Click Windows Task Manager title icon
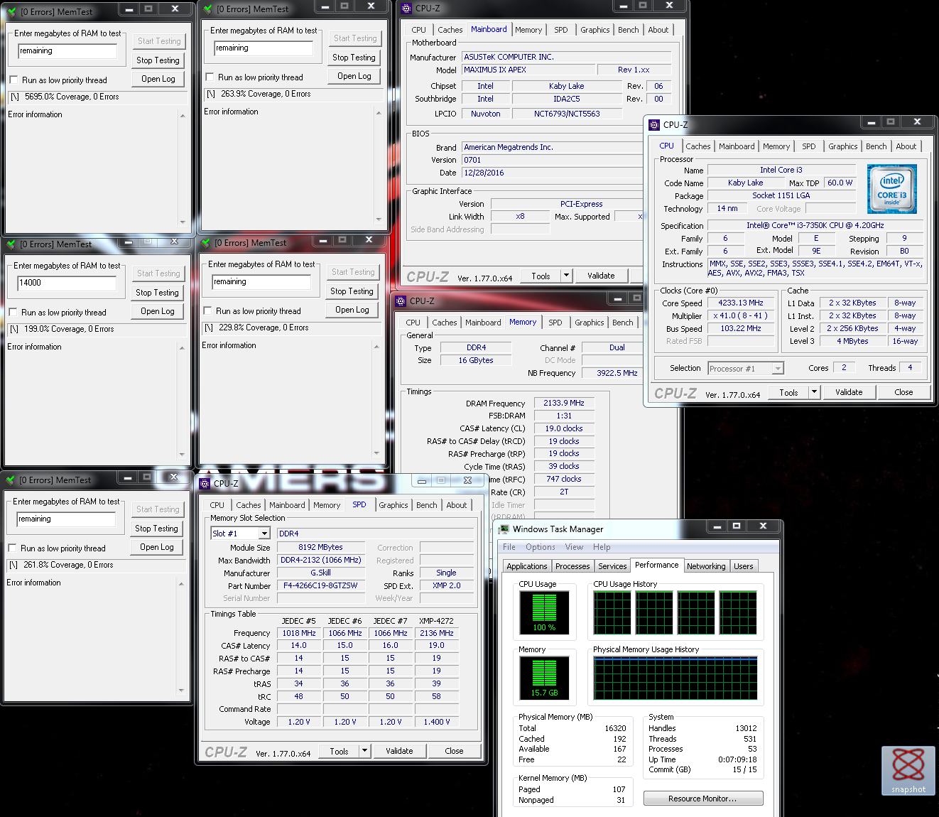The width and height of the screenshot is (939, 817). click(504, 529)
